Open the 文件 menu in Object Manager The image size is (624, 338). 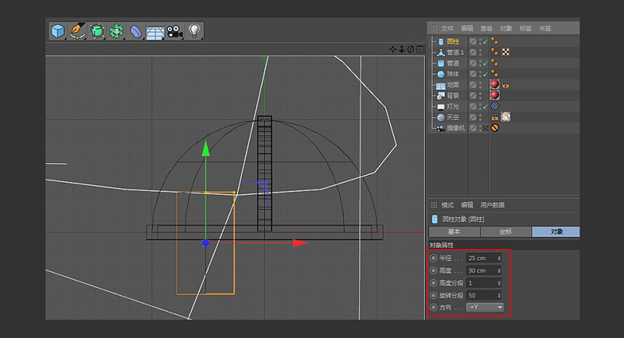(447, 28)
